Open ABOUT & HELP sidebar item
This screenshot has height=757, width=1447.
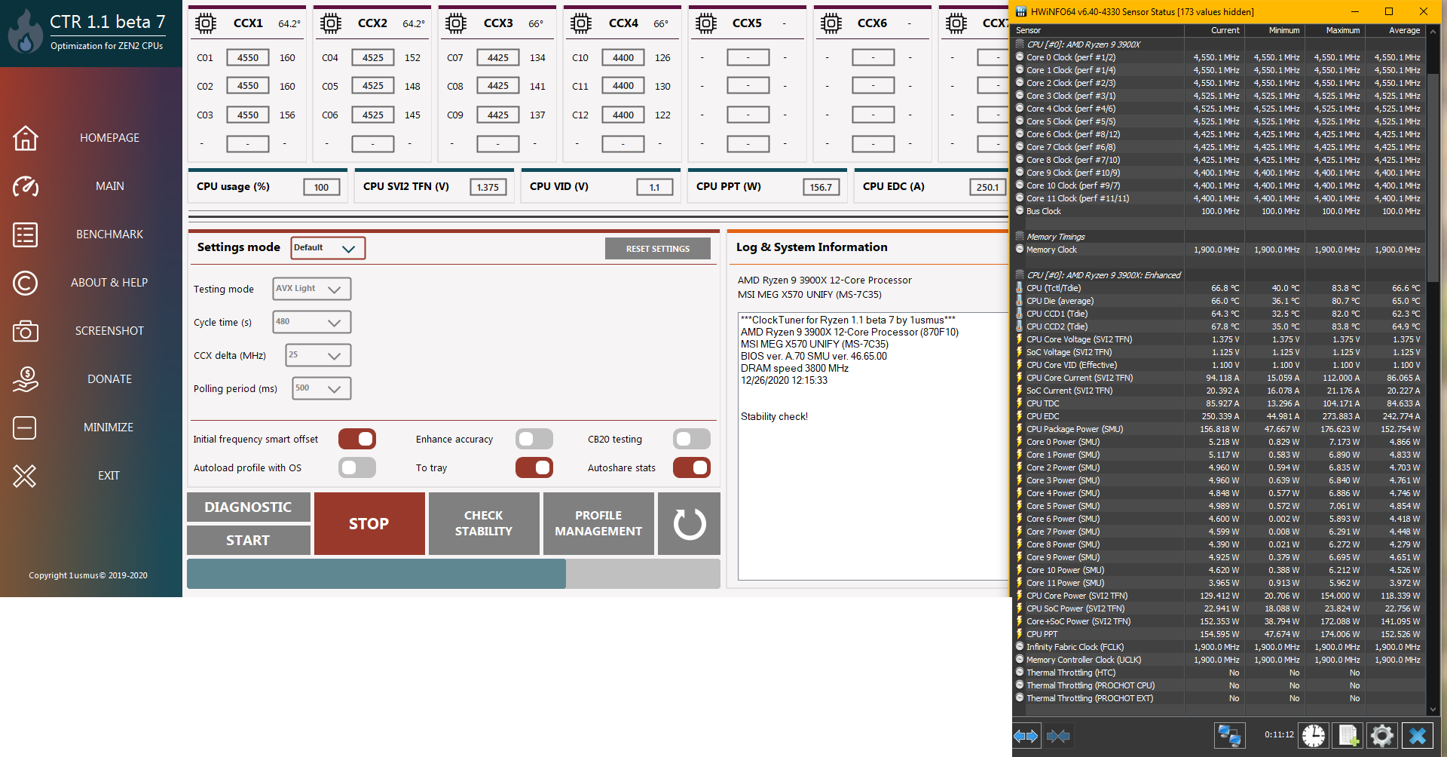click(x=109, y=283)
